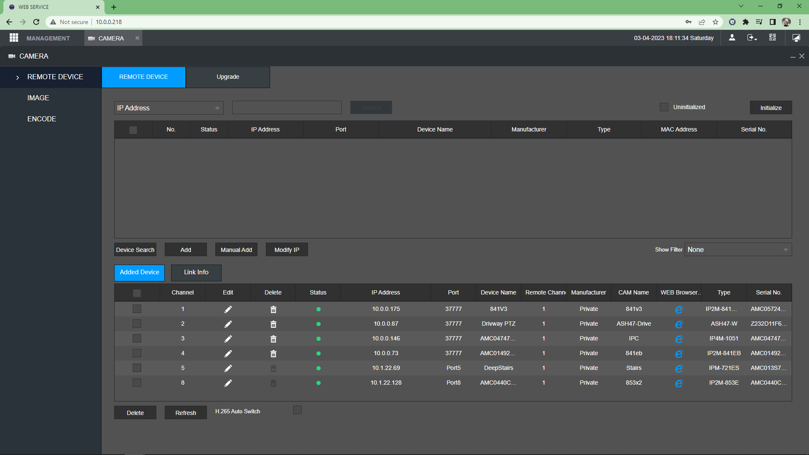Image resolution: width=809 pixels, height=455 pixels.
Task: Open the apps grid menu icon
Action: pyautogui.click(x=14, y=38)
